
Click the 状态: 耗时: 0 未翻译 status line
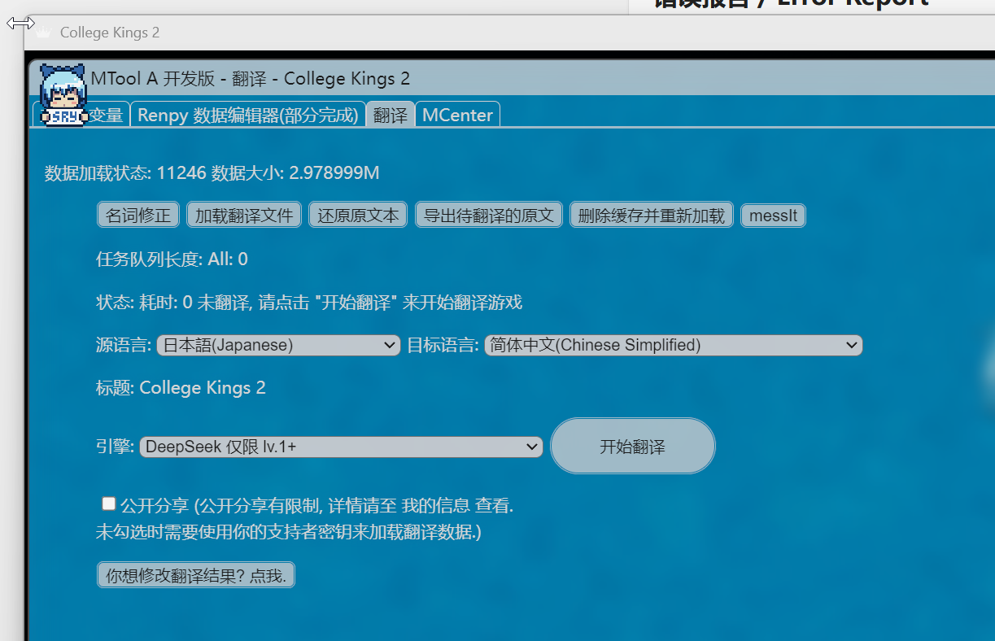[309, 303]
